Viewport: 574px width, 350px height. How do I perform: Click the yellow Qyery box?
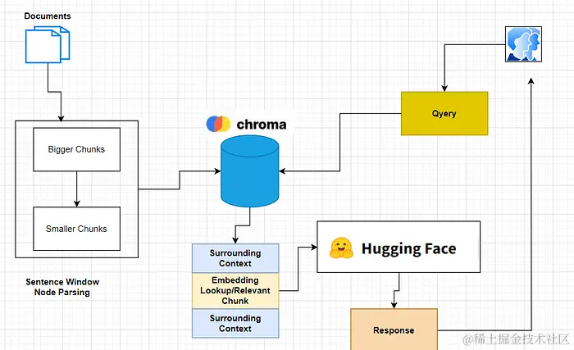[x=444, y=113]
